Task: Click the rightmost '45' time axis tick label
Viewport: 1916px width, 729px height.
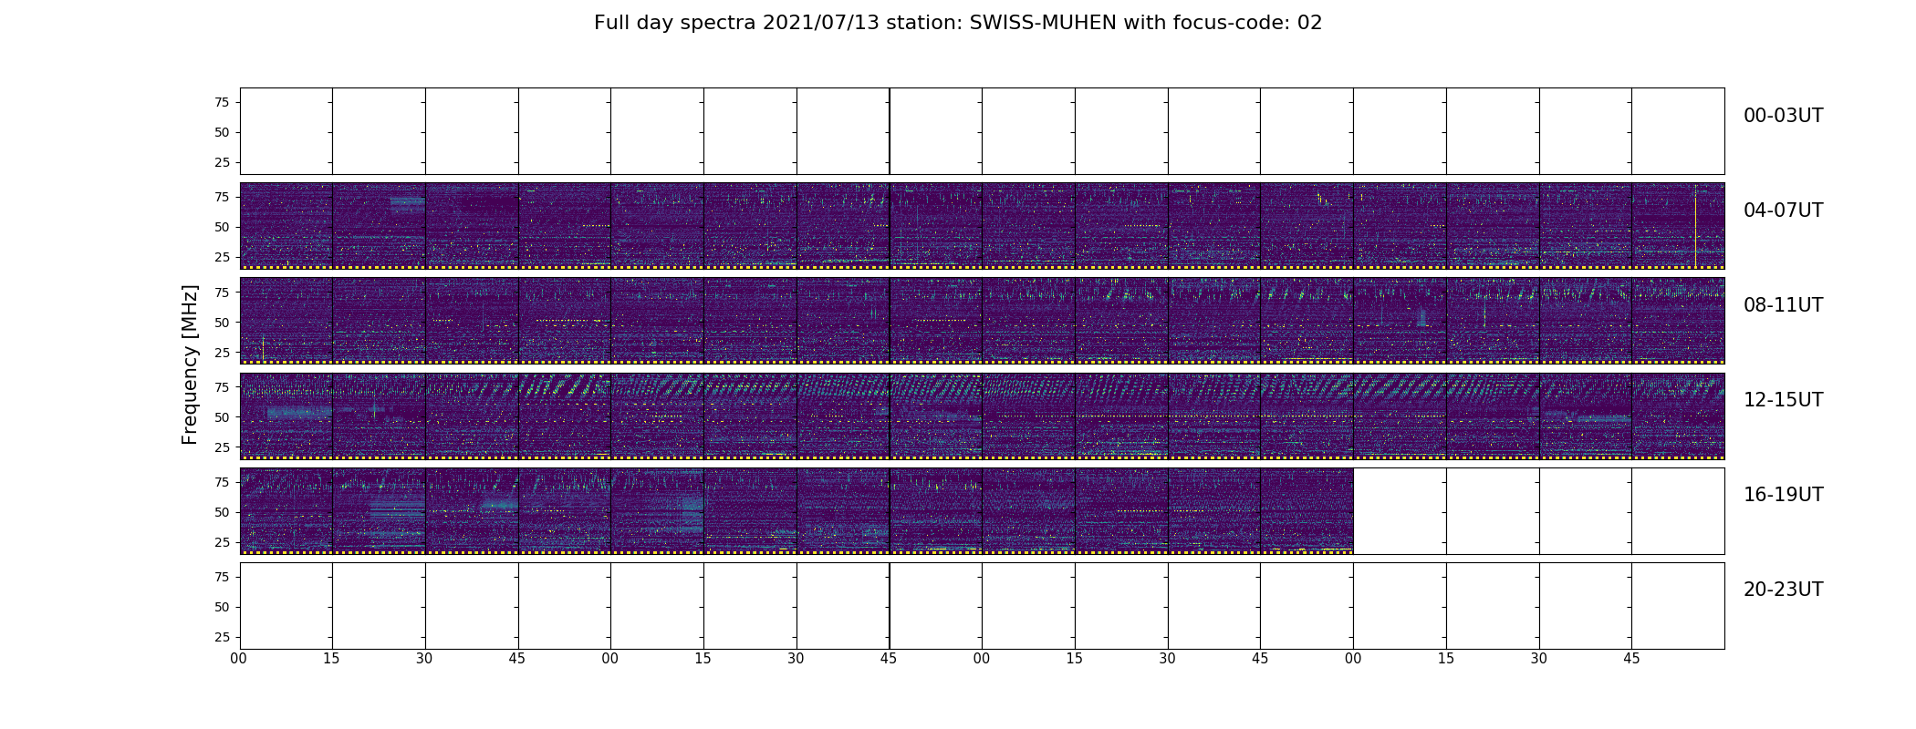Action: [1631, 658]
